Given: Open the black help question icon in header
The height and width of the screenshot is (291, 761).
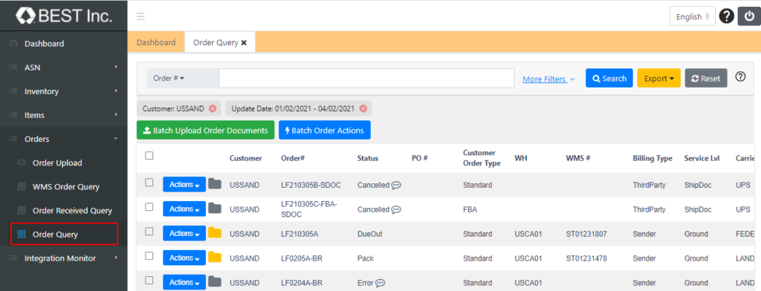Looking at the screenshot, I should tap(726, 16).
